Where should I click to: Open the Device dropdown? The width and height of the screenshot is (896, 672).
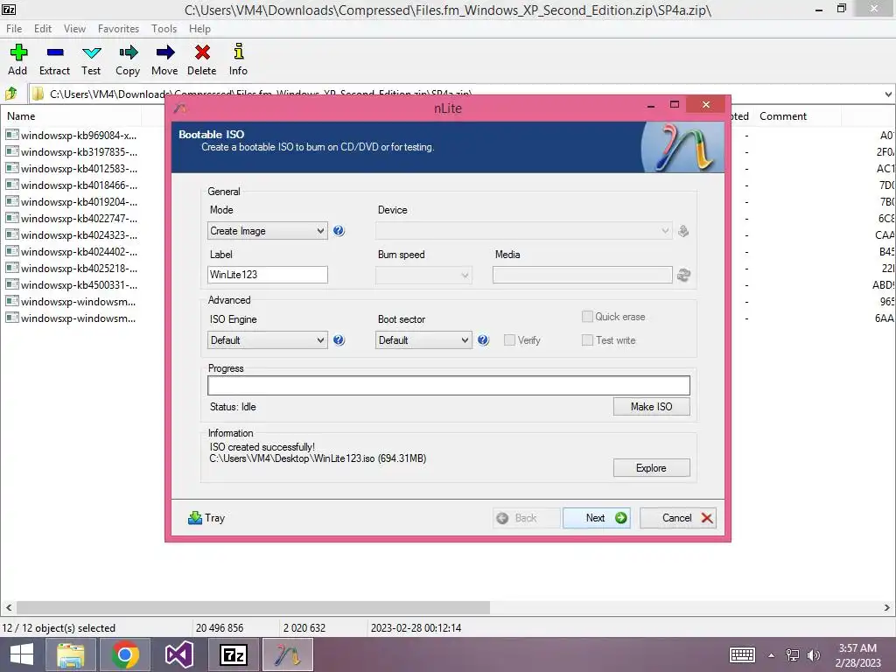click(x=524, y=231)
